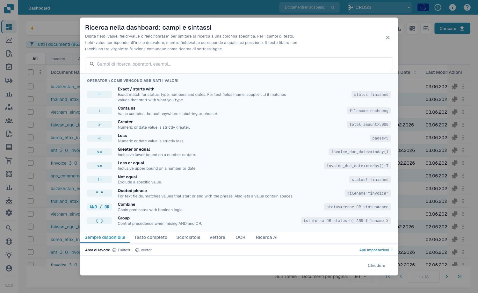Open the three-dots menu for first korea row
Screen dimensions: 478x293
(463, 137)
